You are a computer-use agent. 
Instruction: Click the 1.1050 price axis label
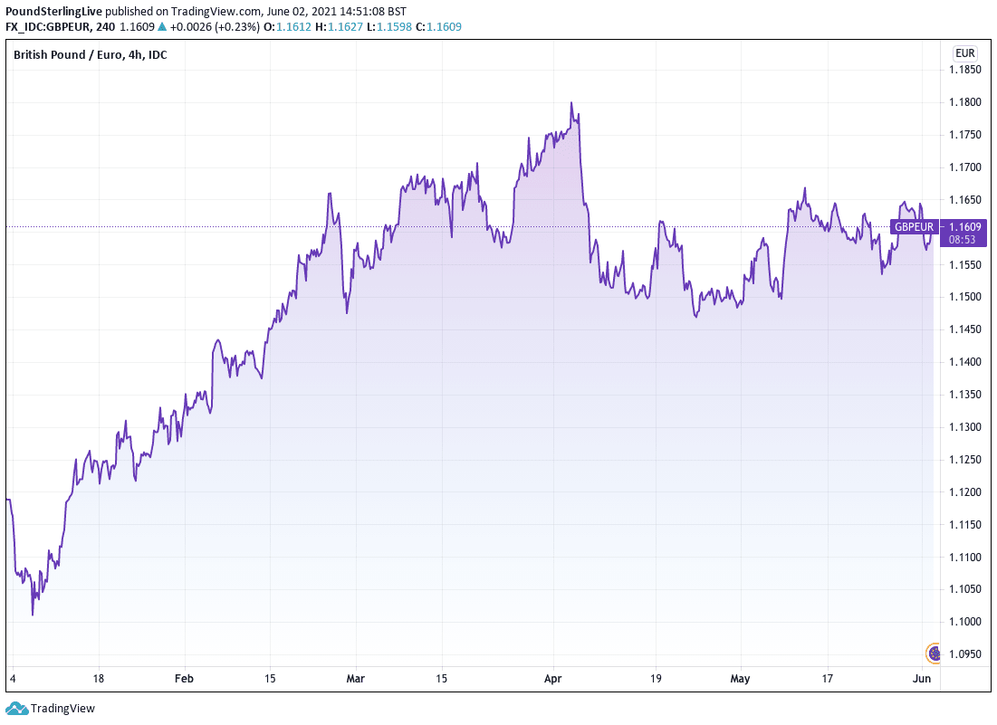(x=964, y=589)
